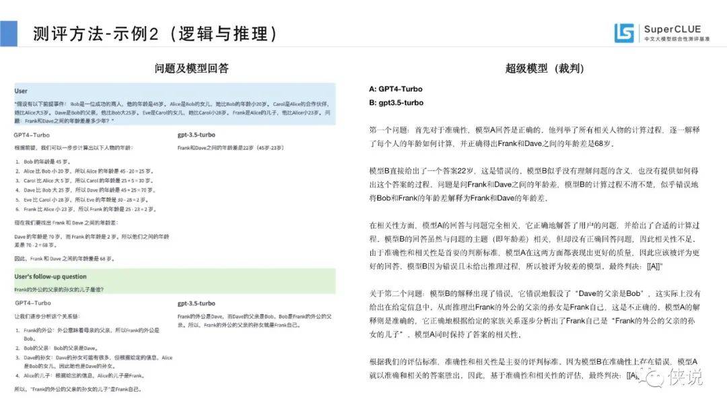
Task: Click the judge paragraph beginning "第一个问题"
Action: click(x=534, y=137)
